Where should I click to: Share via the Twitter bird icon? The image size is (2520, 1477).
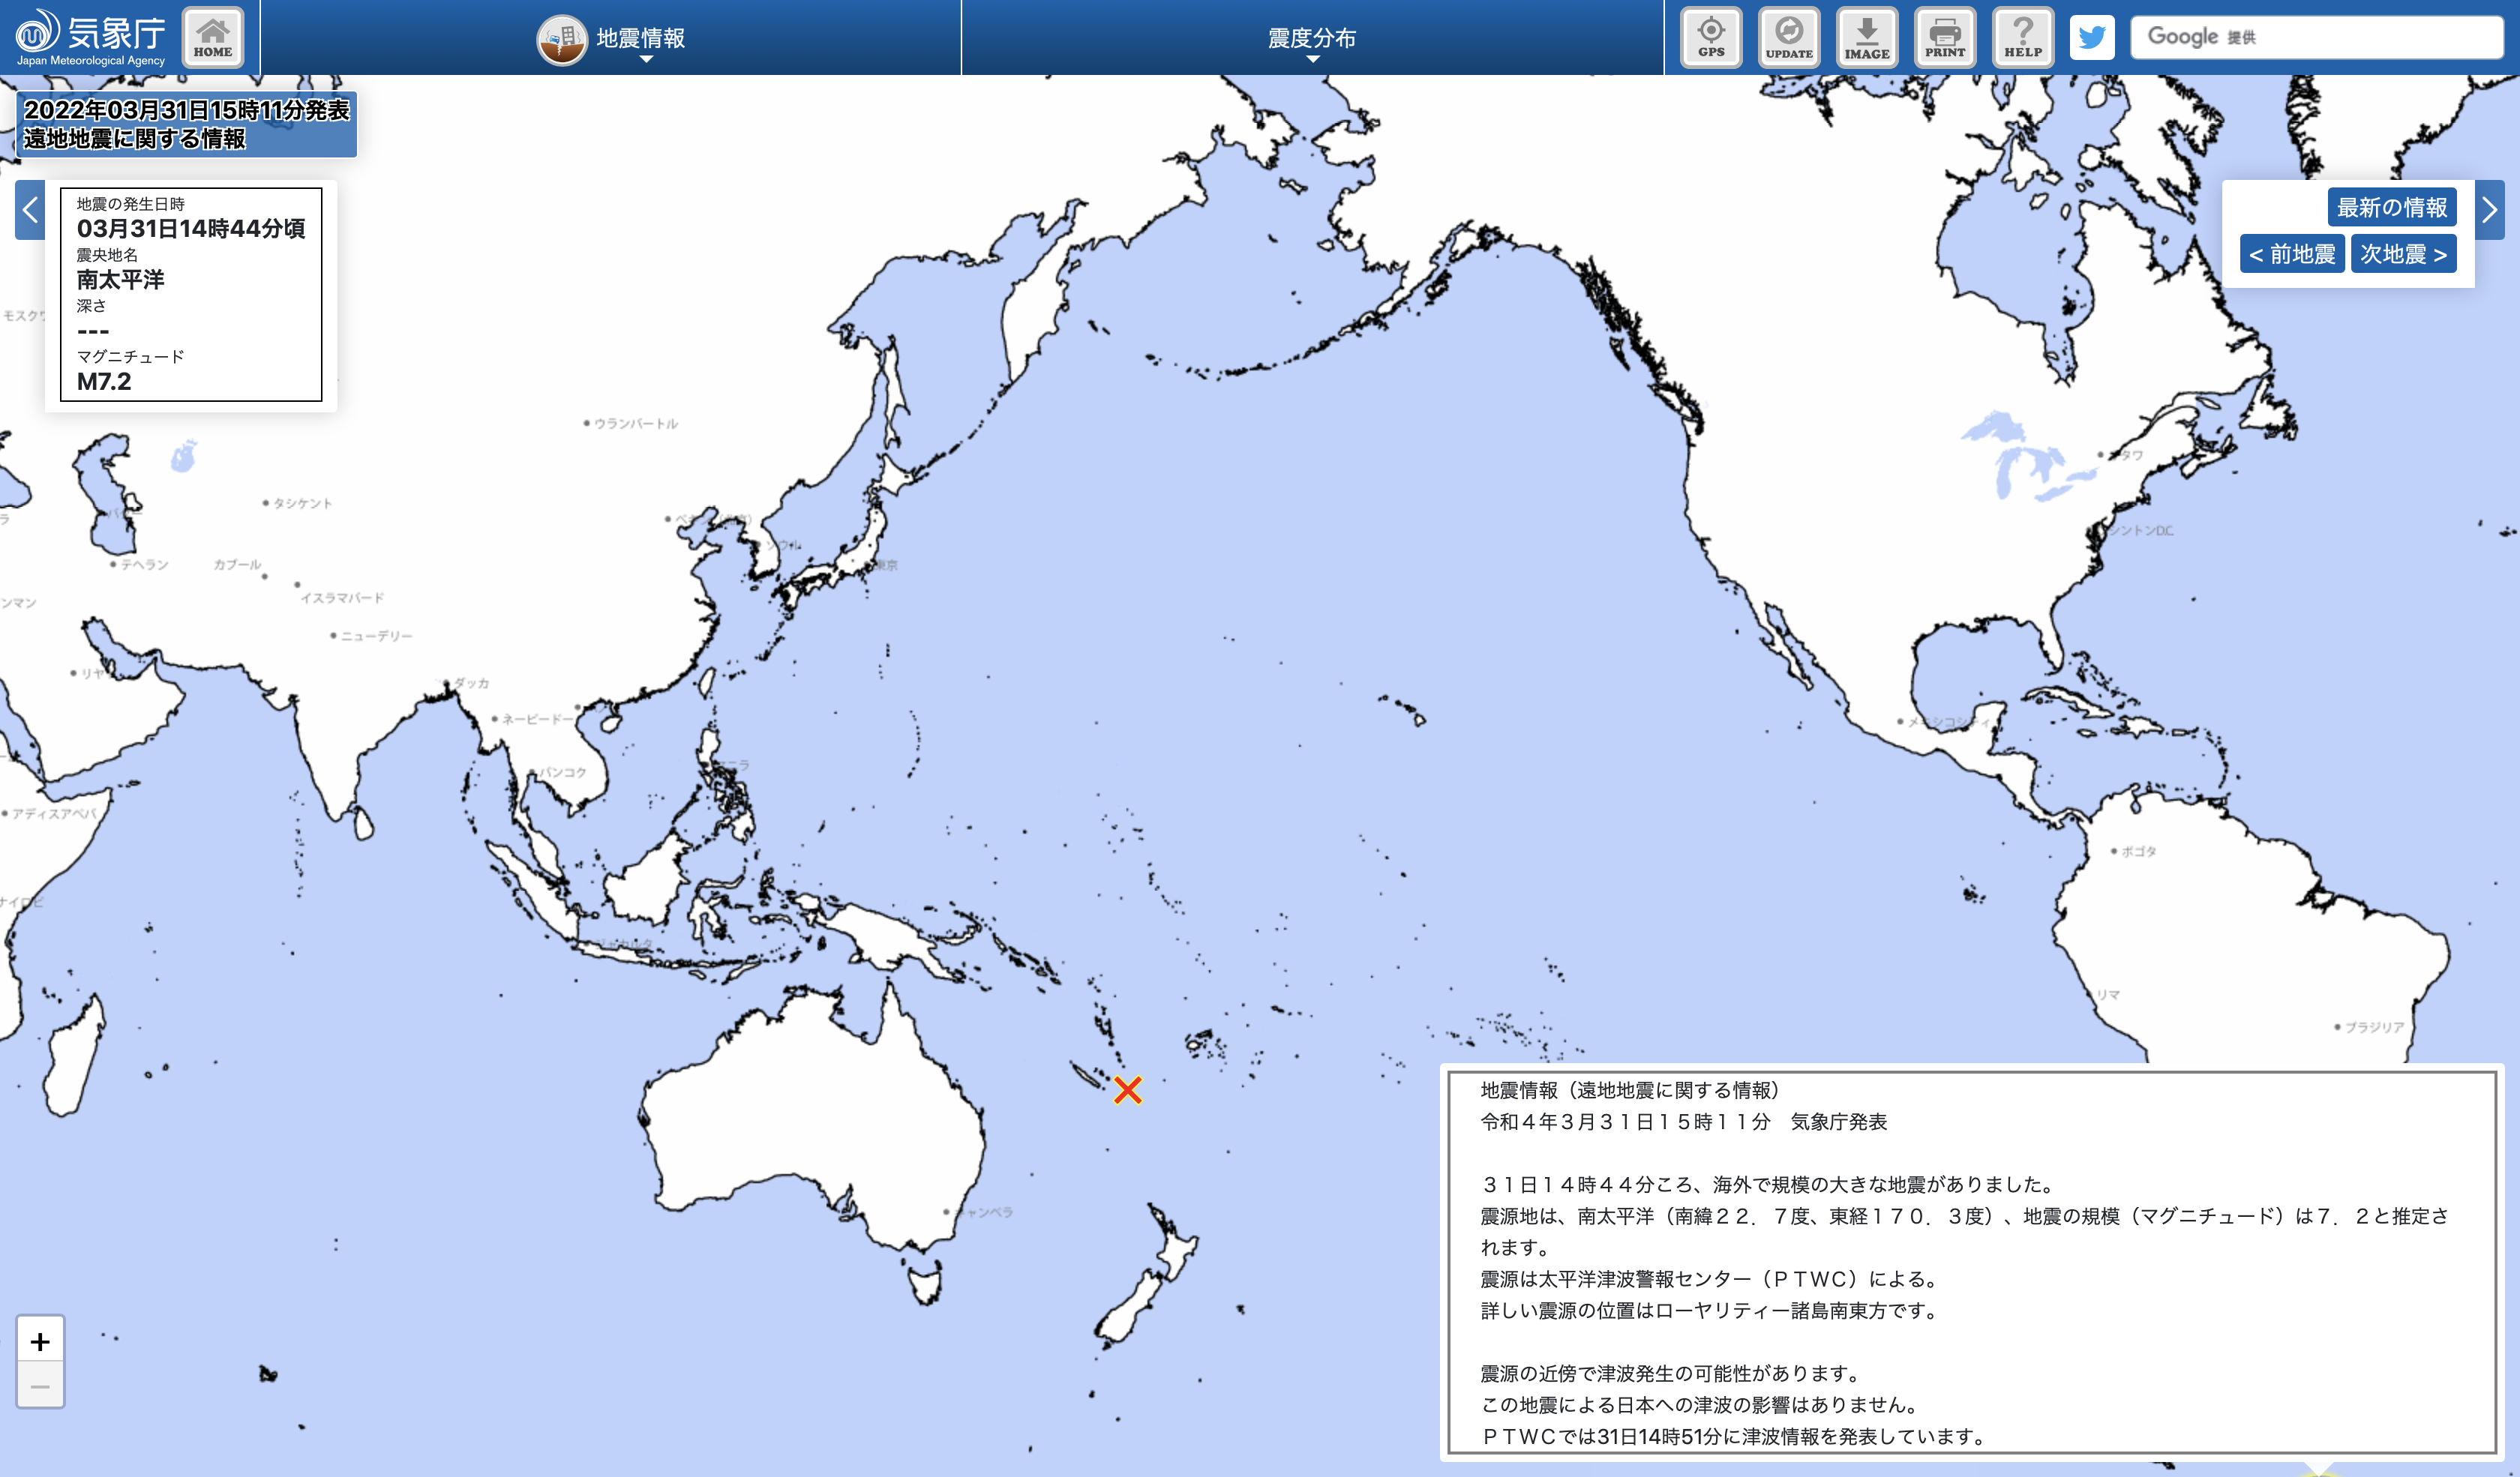click(2092, 38)
